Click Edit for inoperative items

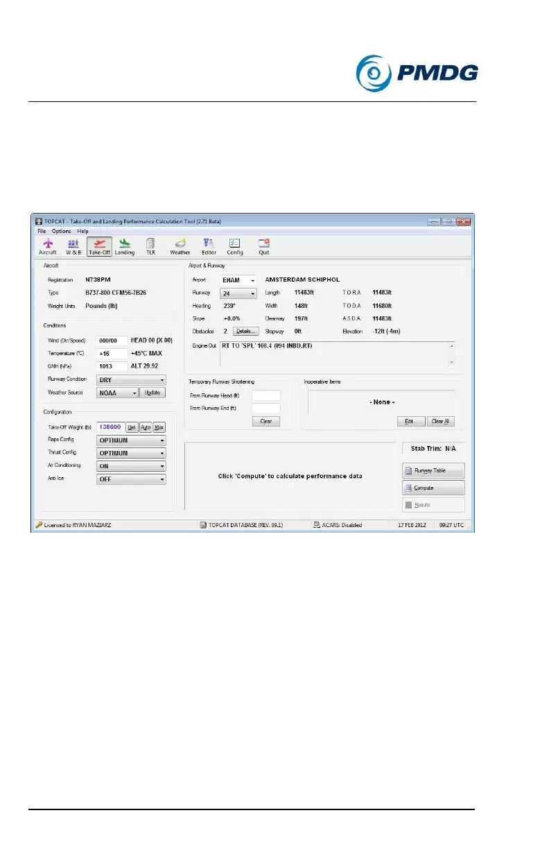tap(411, 421)
